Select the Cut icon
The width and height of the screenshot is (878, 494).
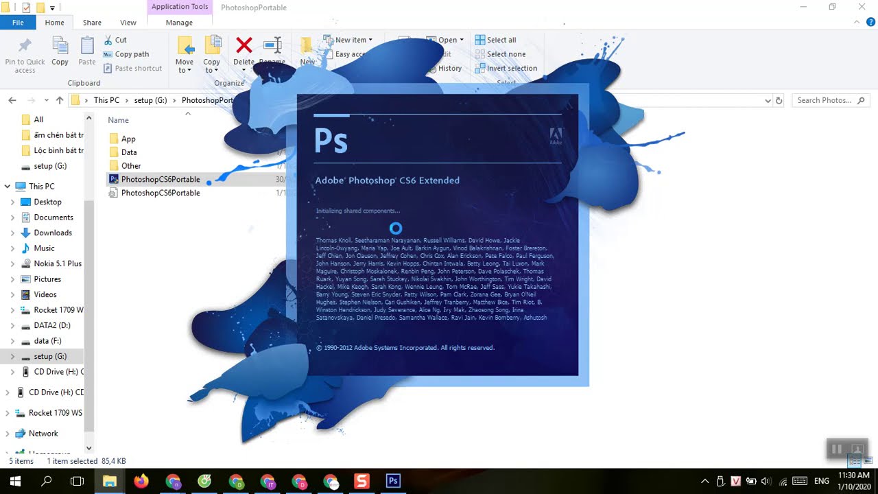pos(108,40)
